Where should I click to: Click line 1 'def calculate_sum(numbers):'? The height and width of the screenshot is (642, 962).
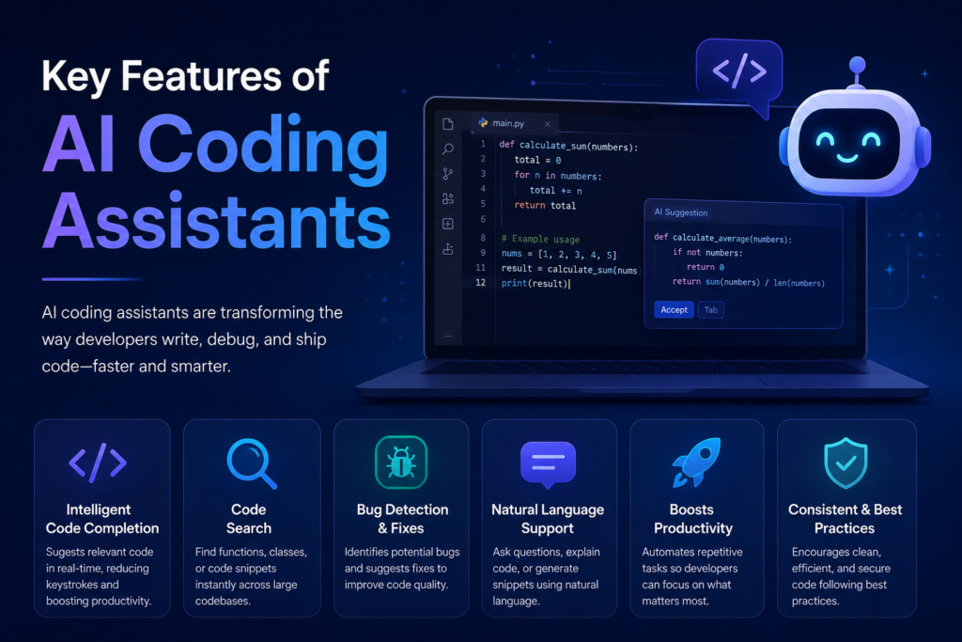[x=568, y=146]
